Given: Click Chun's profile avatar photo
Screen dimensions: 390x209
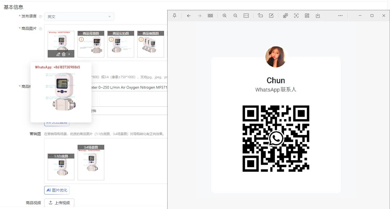Looking at the screenshot, I should point(276,57).
